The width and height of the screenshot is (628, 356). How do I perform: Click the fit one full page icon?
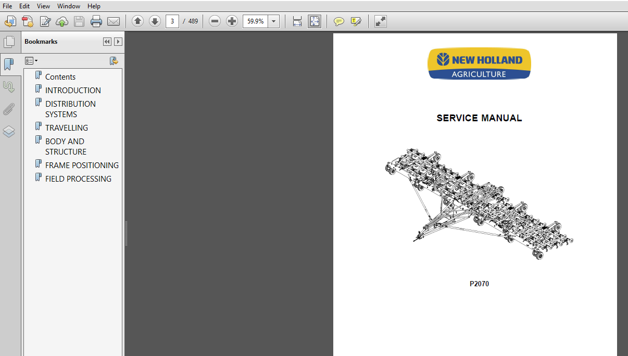pyautogui.click(x=315, y=21)
